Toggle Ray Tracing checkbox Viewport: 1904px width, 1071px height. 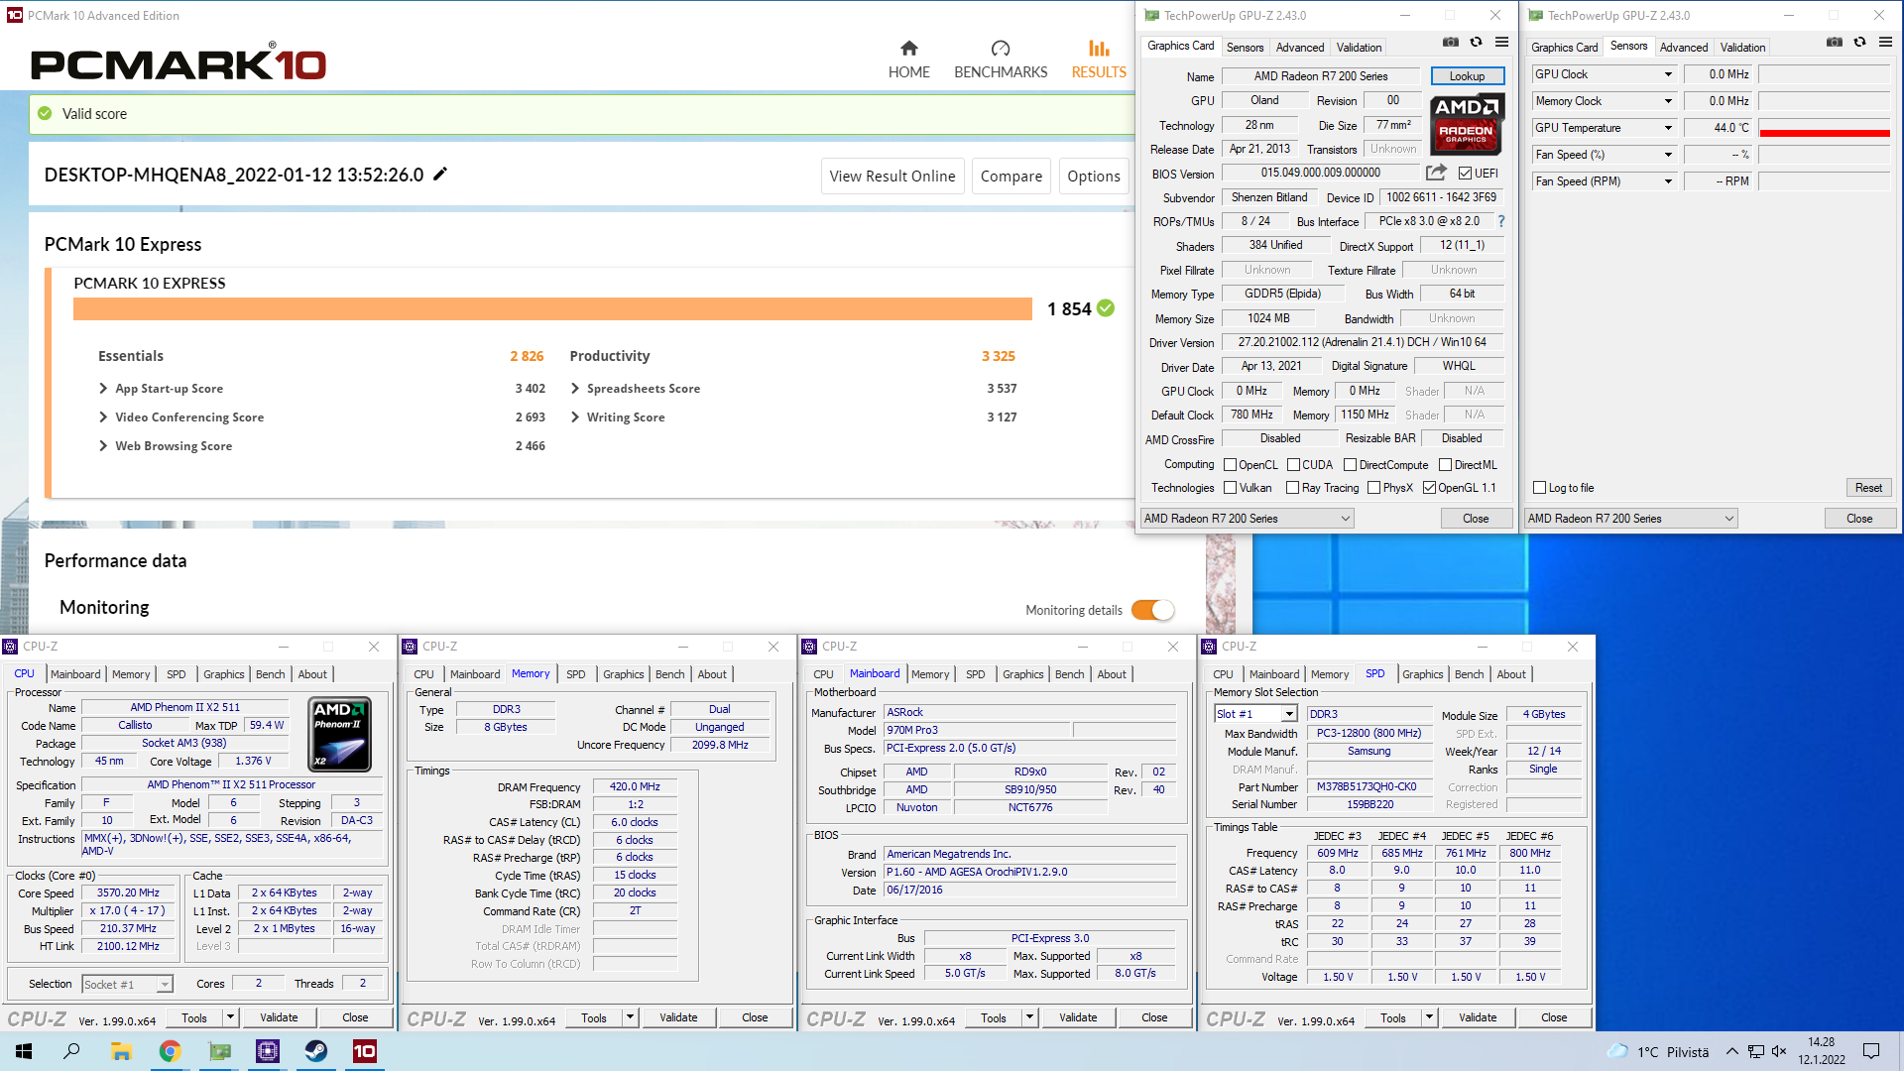coord(1292,488)
